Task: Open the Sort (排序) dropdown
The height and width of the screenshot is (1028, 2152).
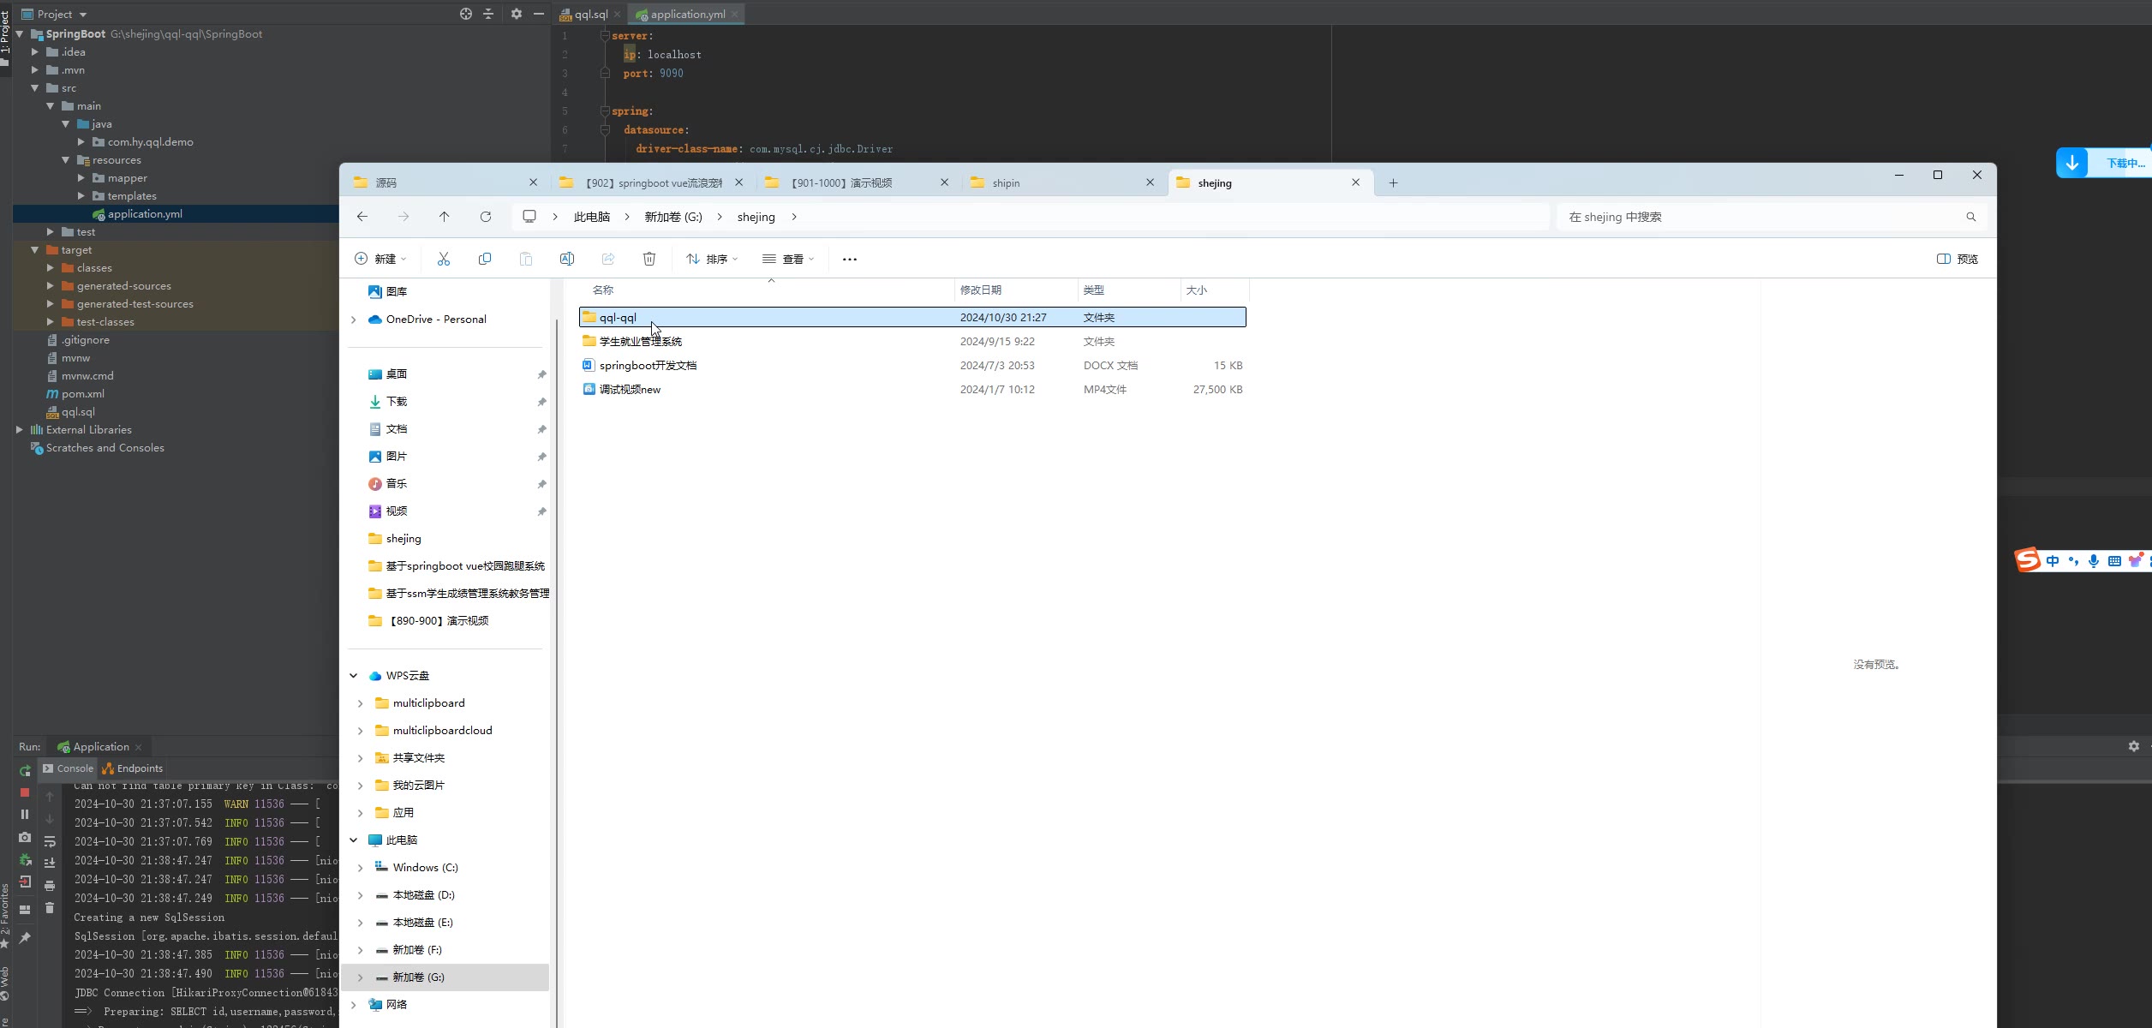Action: pos(712,259)
